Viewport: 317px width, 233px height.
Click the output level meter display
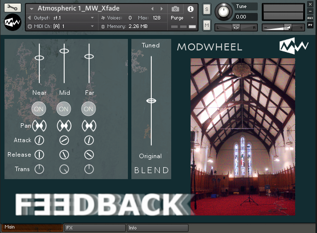pos(283,12)
